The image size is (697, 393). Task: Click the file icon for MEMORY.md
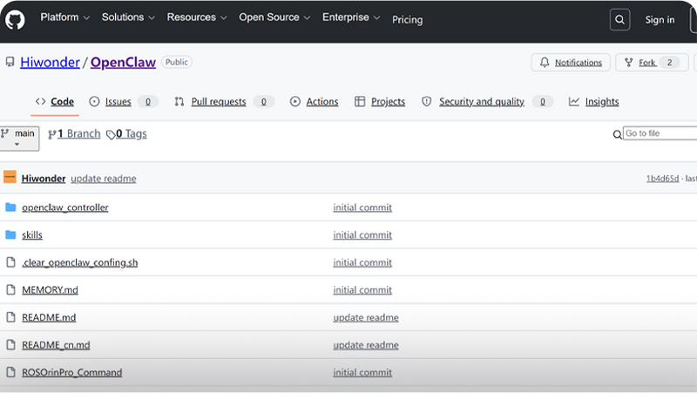[10, 290]
